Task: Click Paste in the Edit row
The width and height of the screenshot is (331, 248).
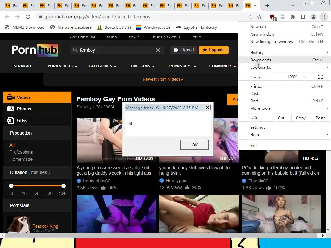Action: 321,118
